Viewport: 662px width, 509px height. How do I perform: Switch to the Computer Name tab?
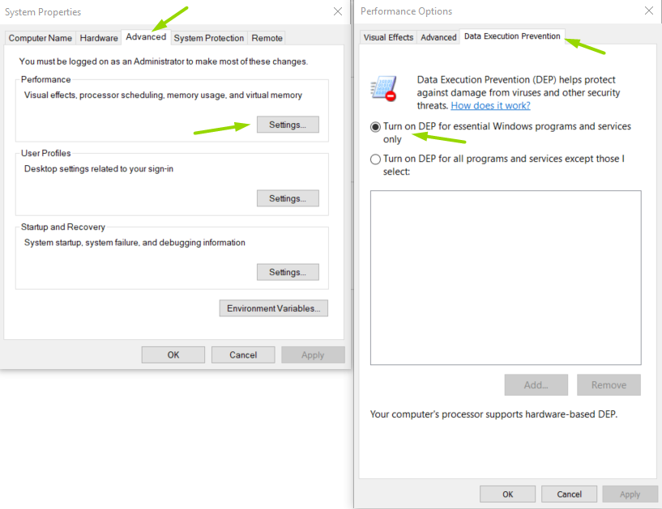click(x=41, y=38)
